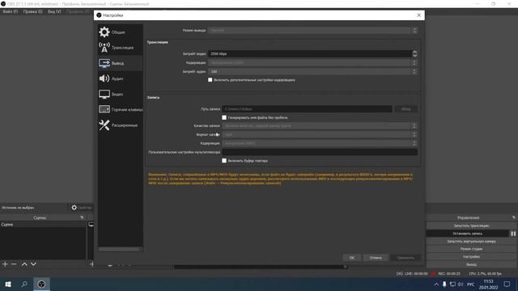Click the network icon in system tray

[x=452, y=284]
